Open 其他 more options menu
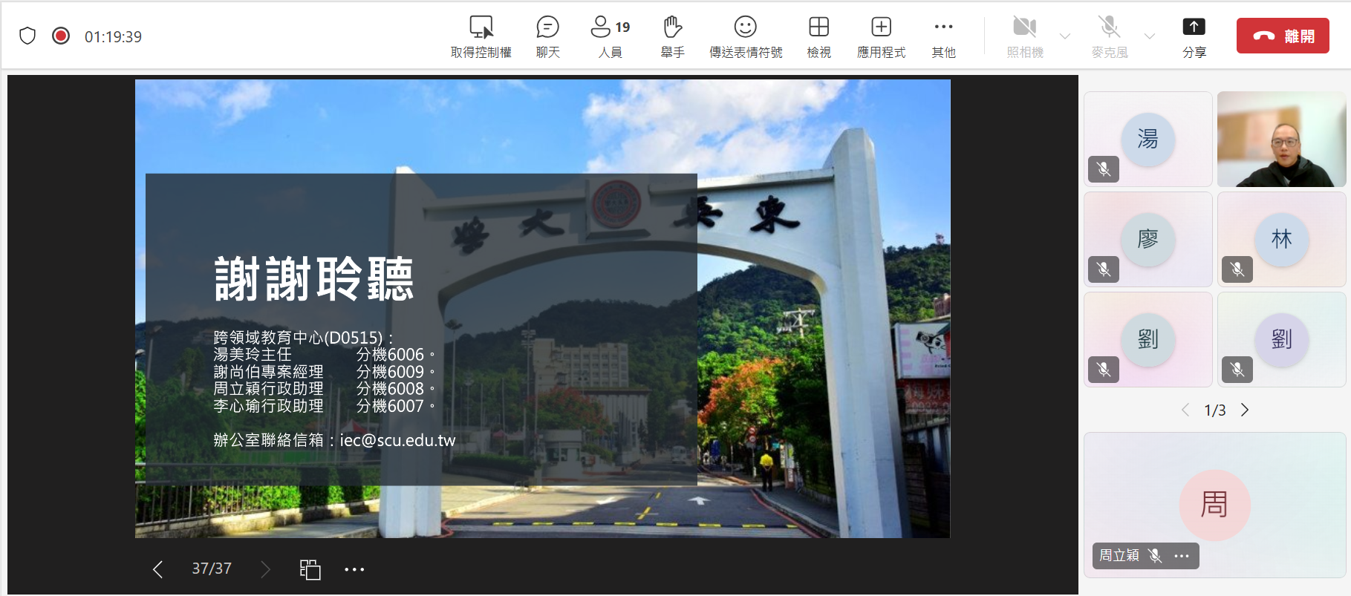This screenshot has width=1351, height=596. coord(943,36)
